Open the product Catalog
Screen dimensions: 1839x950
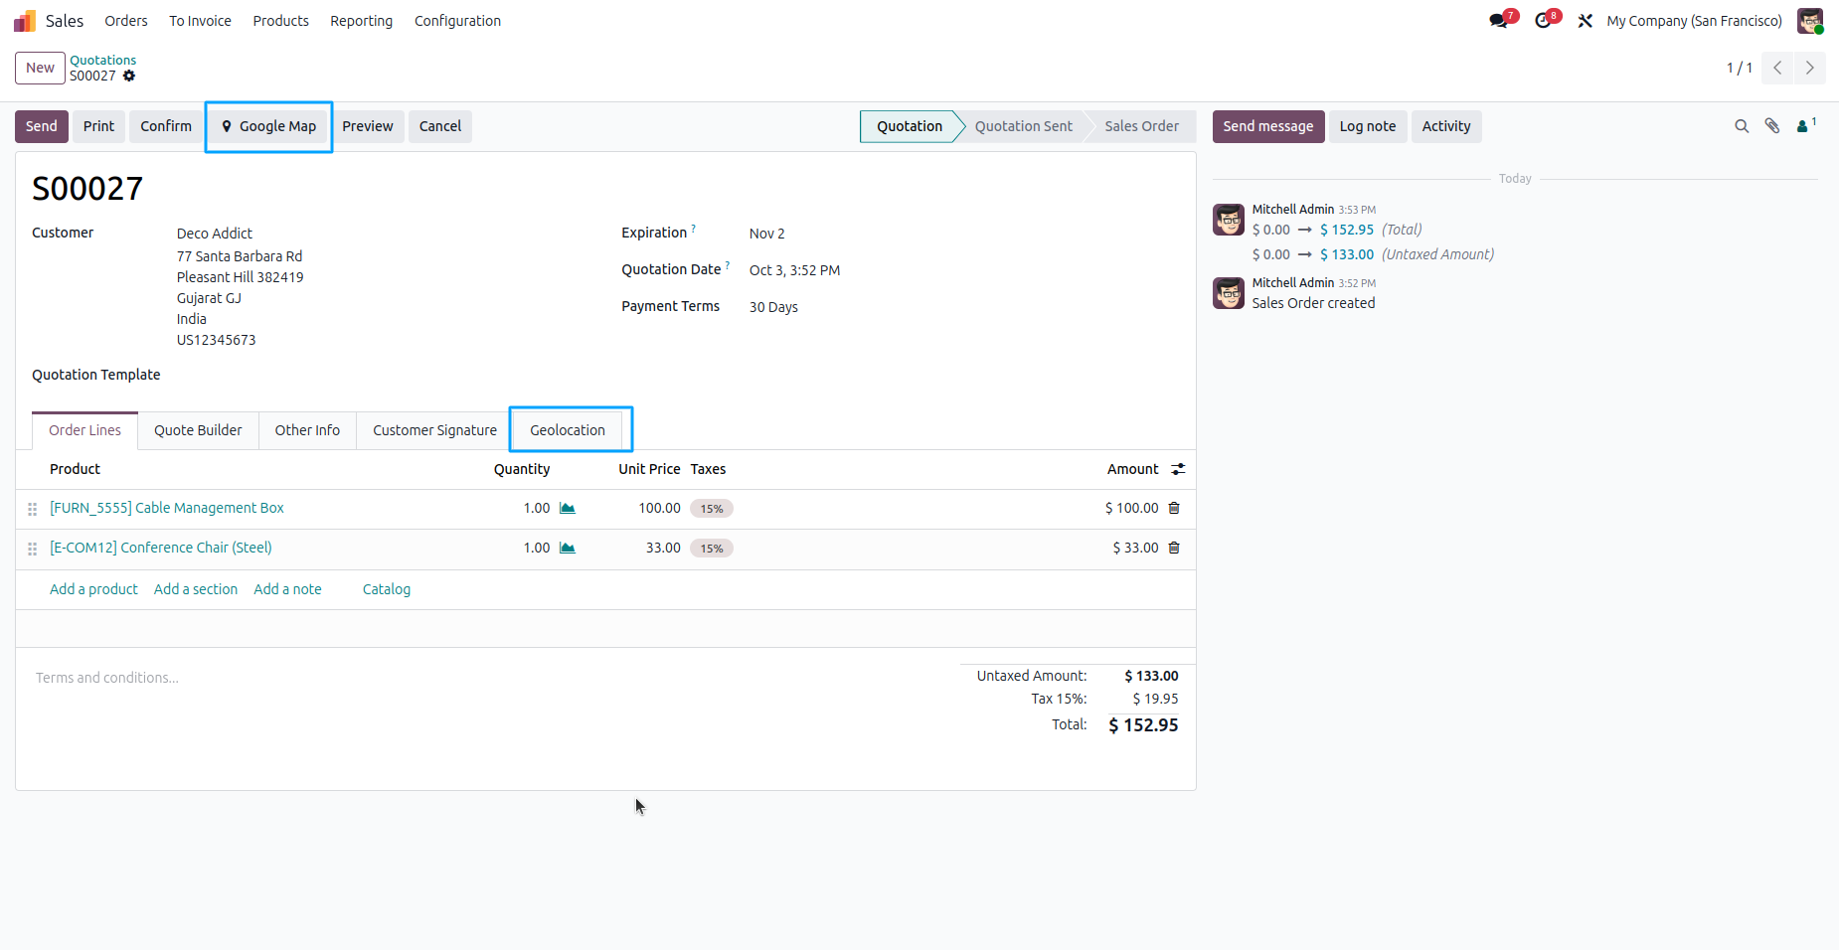[x=387, y=589]
